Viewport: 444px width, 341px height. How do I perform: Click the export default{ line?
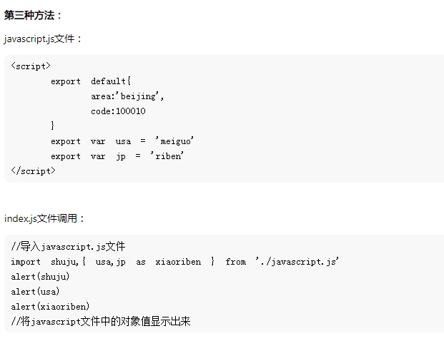[x=91, y=81]
